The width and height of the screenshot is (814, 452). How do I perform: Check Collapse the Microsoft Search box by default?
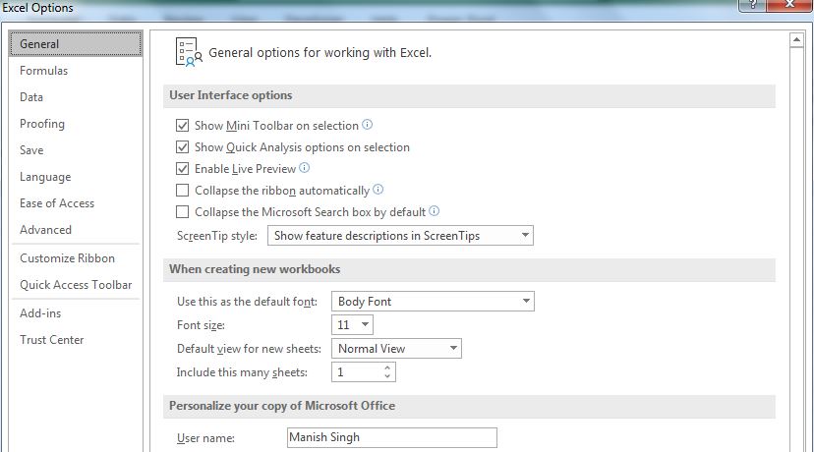coord(182,211)
